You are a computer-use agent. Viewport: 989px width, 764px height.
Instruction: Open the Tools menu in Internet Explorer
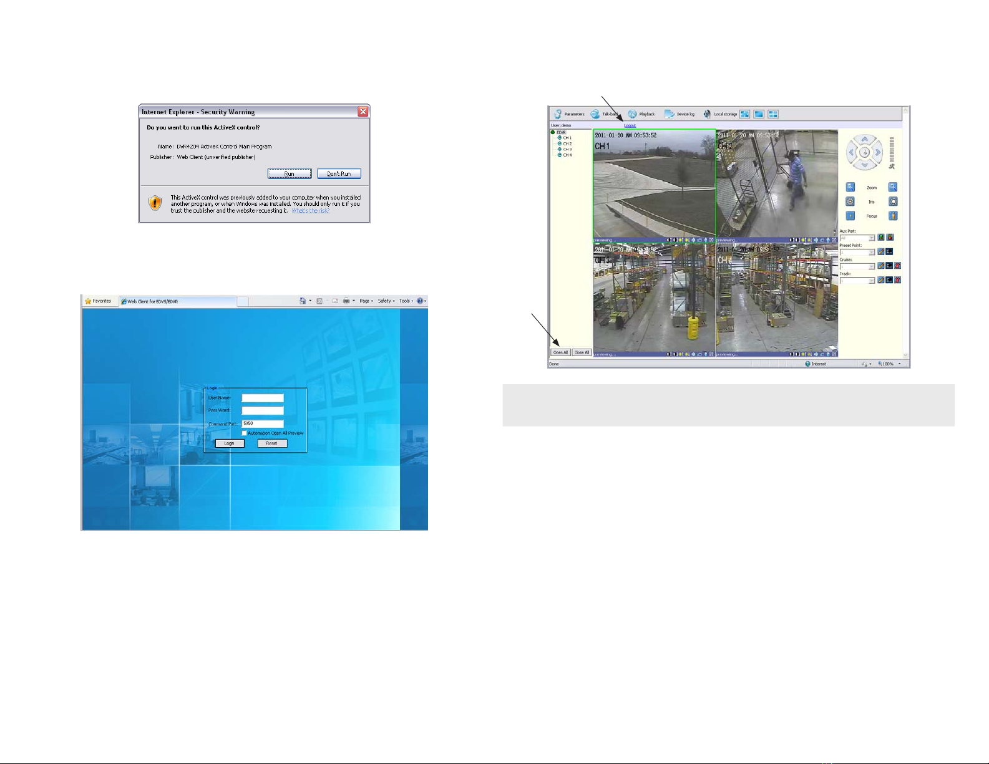click(406, 301)
